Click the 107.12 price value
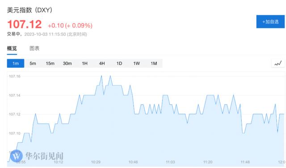Image resolution: width=286 pixels, height=168 pixels. [x=25, y=25]
